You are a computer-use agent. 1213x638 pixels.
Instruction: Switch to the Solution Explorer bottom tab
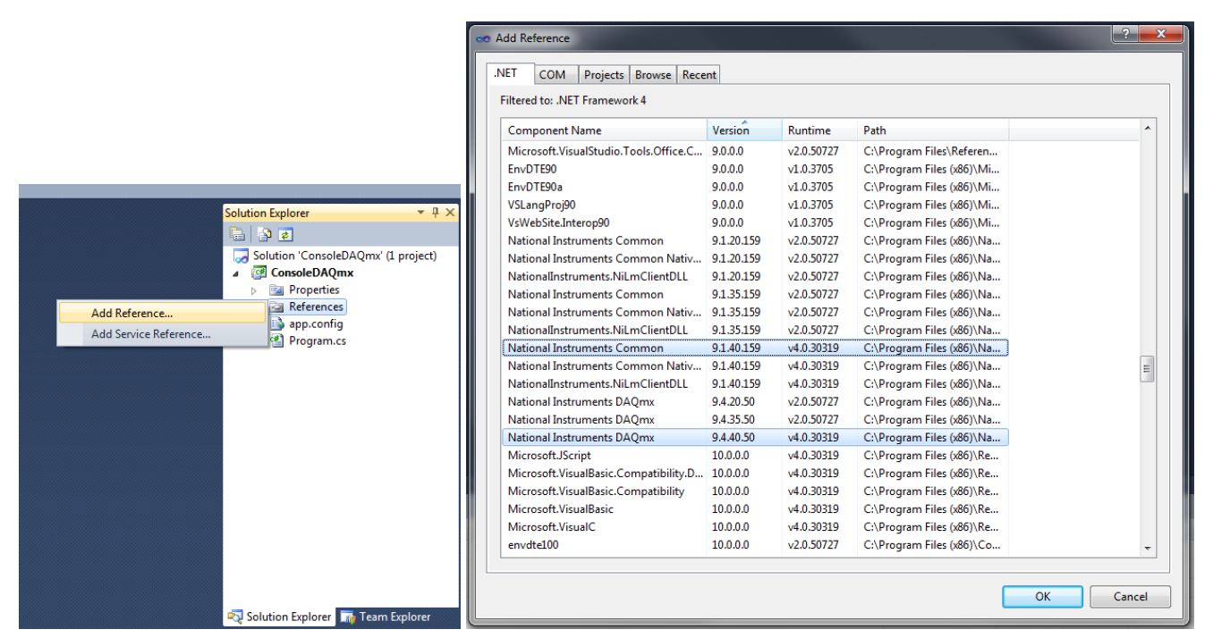point(279,617)
